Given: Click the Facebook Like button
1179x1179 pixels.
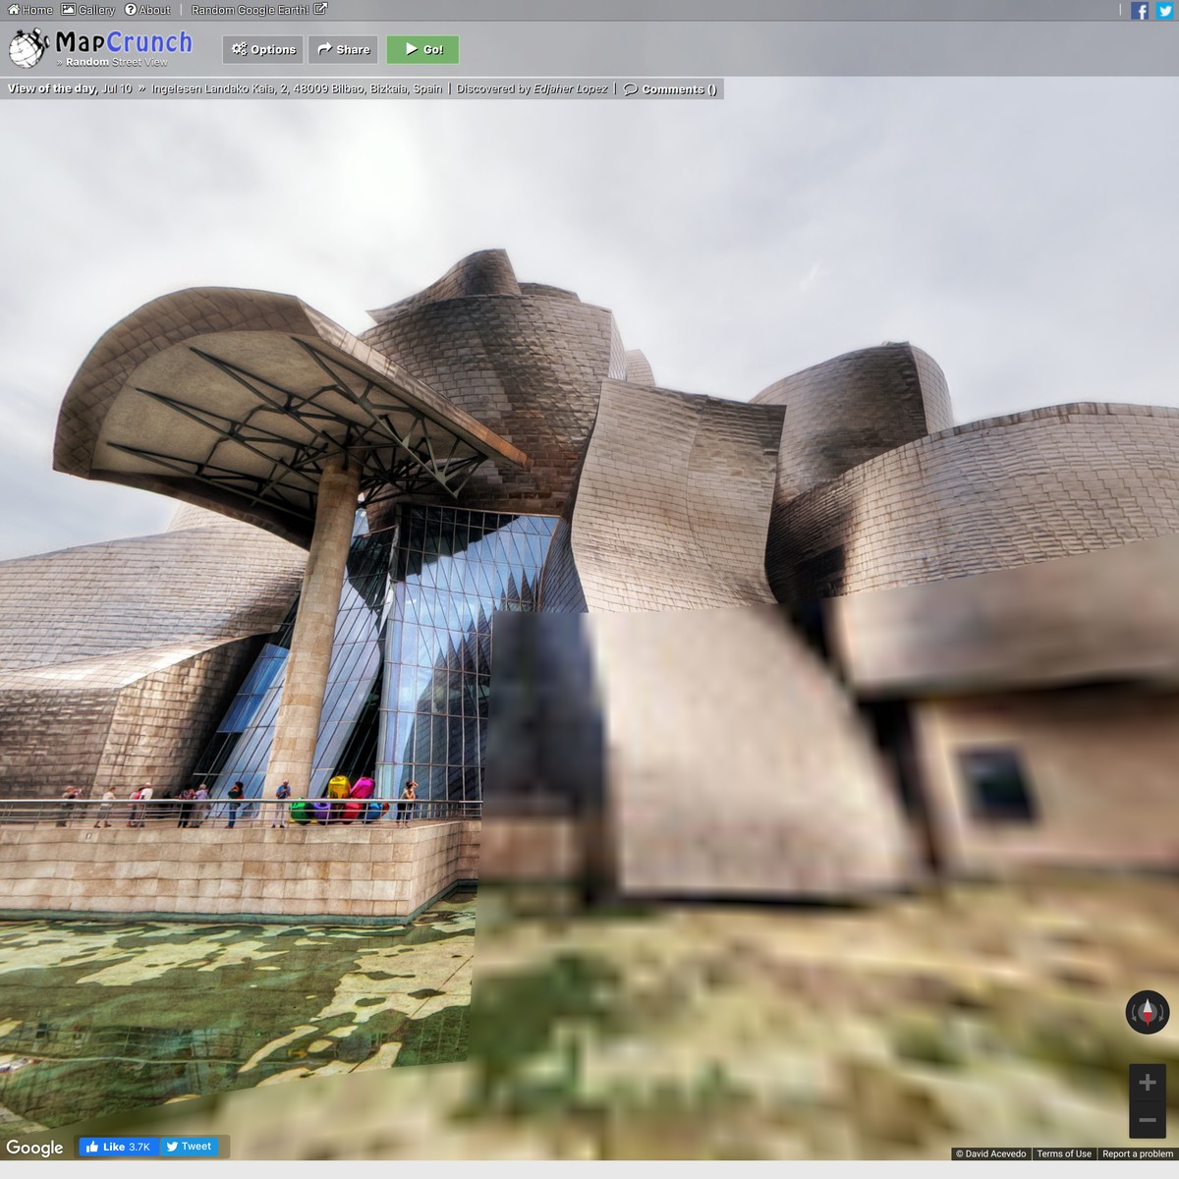Looking at the screenshot, I should point(119,1147).
